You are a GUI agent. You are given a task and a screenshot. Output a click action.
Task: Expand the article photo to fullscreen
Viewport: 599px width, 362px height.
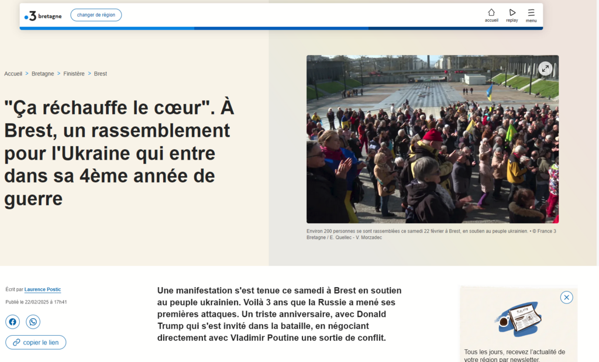tap(545, 69)
